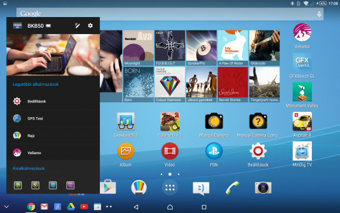Open the Gitározás tile
Screen dimensions: 340x213
pyautogui.click(x=264, y=48)
